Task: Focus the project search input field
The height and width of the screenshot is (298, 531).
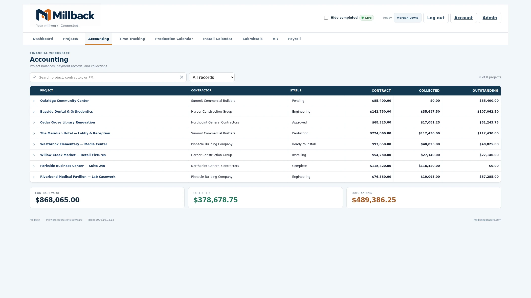Action: tap(108, 77)
